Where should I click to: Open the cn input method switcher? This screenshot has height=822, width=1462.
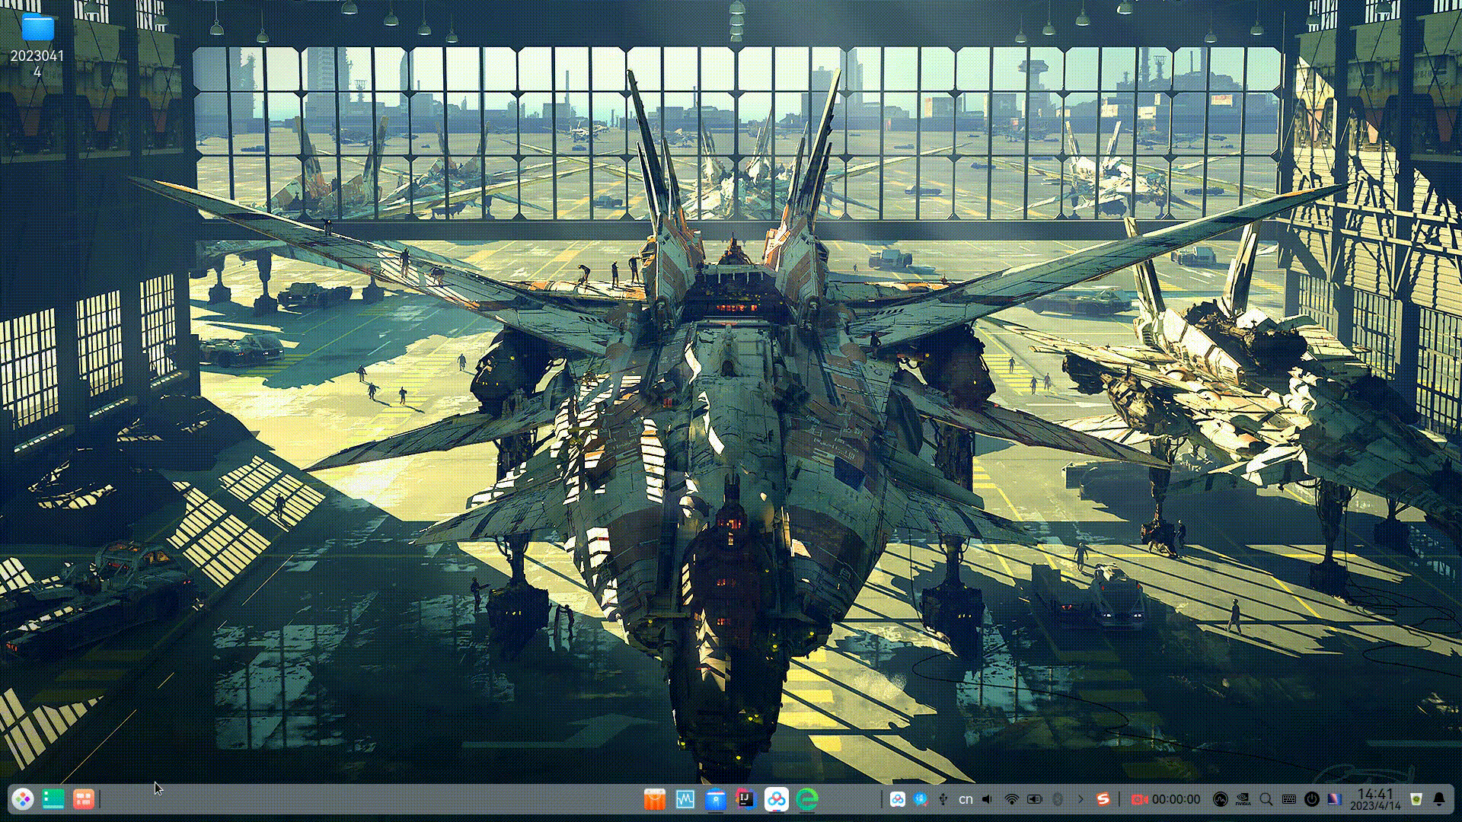[966, 799]
